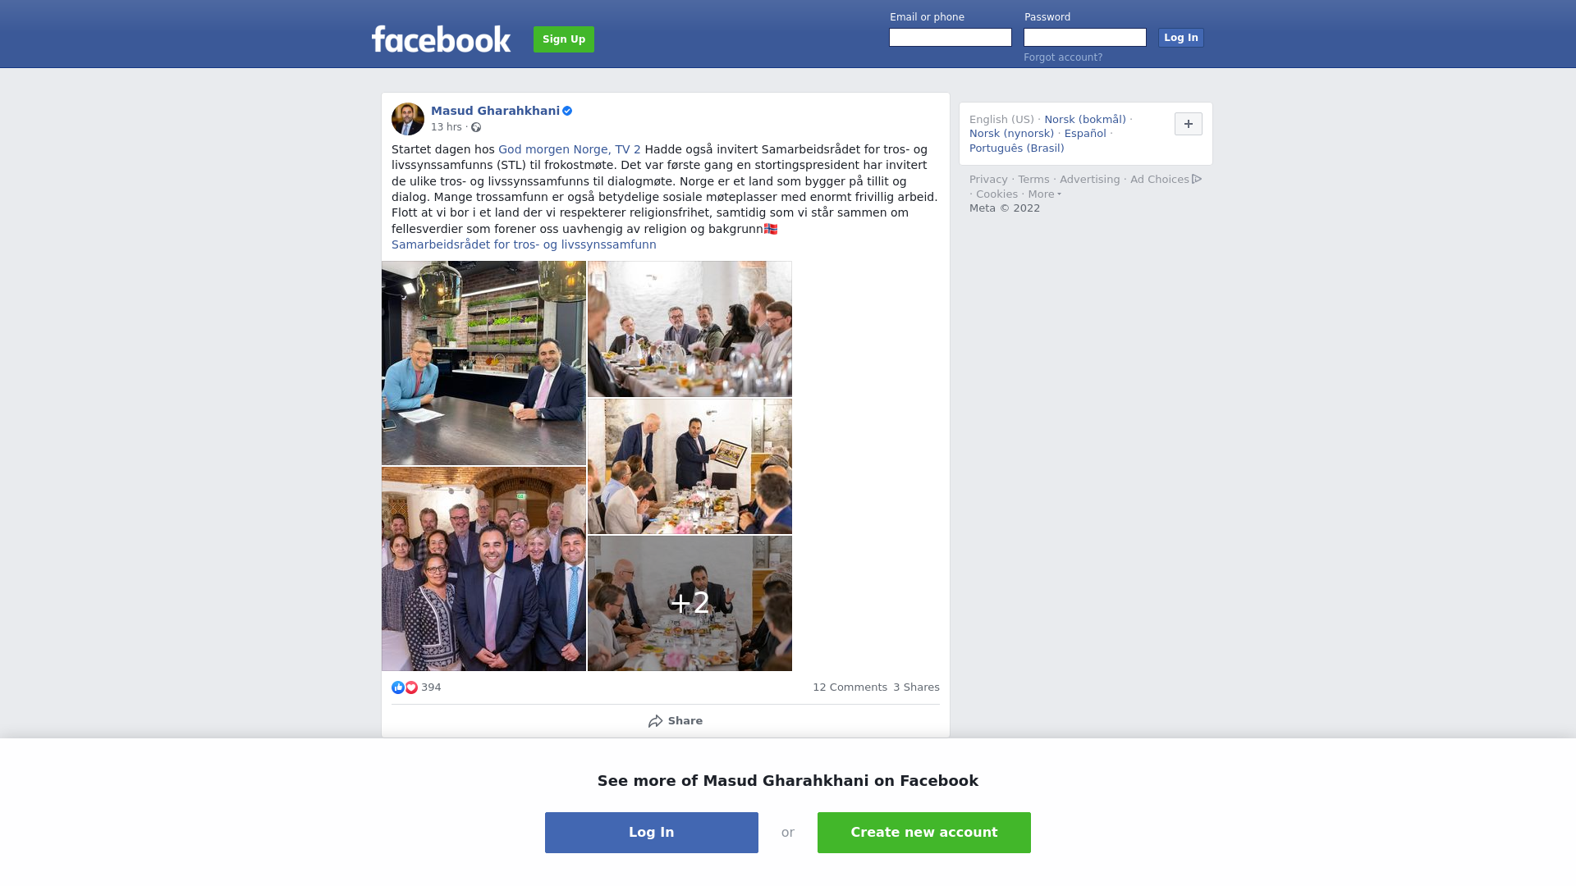Click the heart Love reaction icon
The height and width of the screenshot is (886, 1576).
click(411, 687)
